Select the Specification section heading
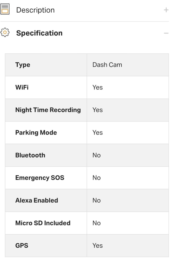Viewport: 171px width, 258px height. 39,33
